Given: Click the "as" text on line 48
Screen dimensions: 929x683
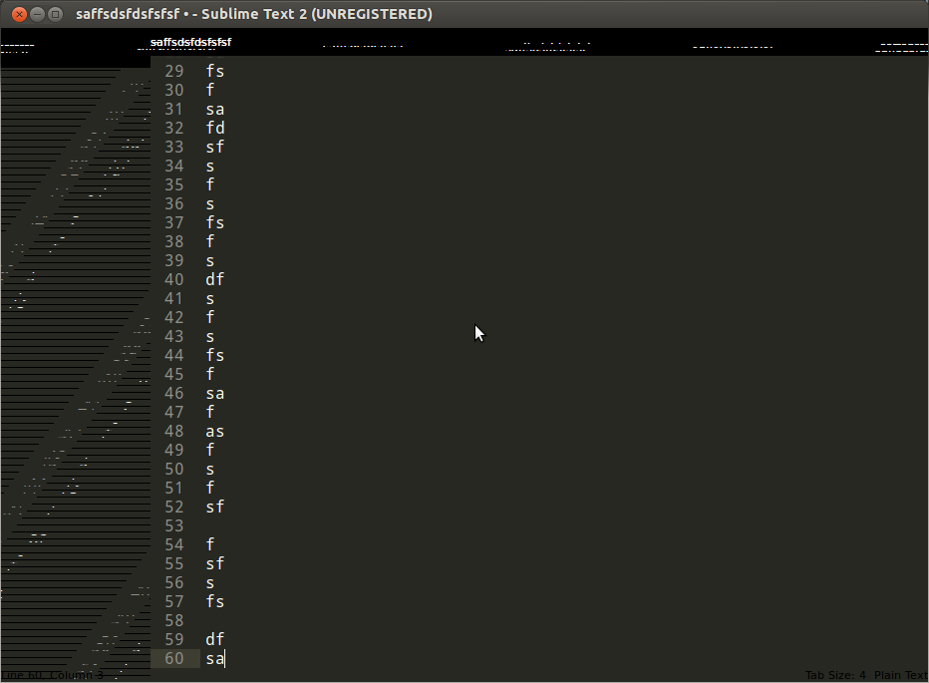Looking at the screenshot, I should pos(214,431).
